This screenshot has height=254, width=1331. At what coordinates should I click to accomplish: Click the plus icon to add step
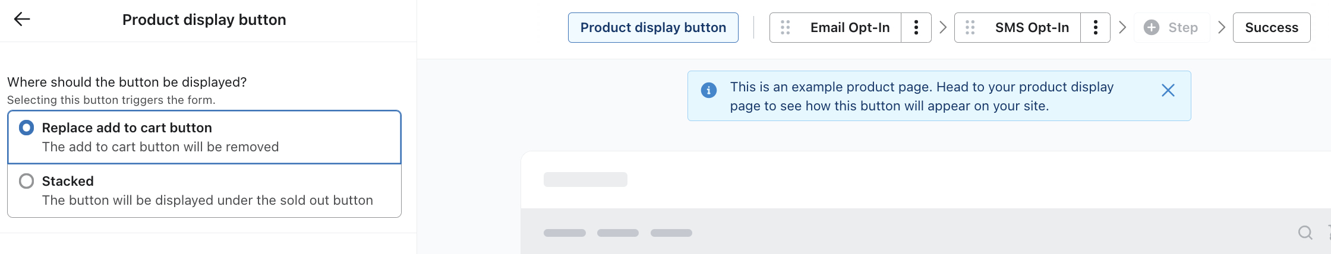[x=1151, y=27]
